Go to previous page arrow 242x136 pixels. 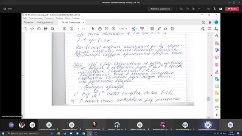pyautogui.click(x=65, y=29)
